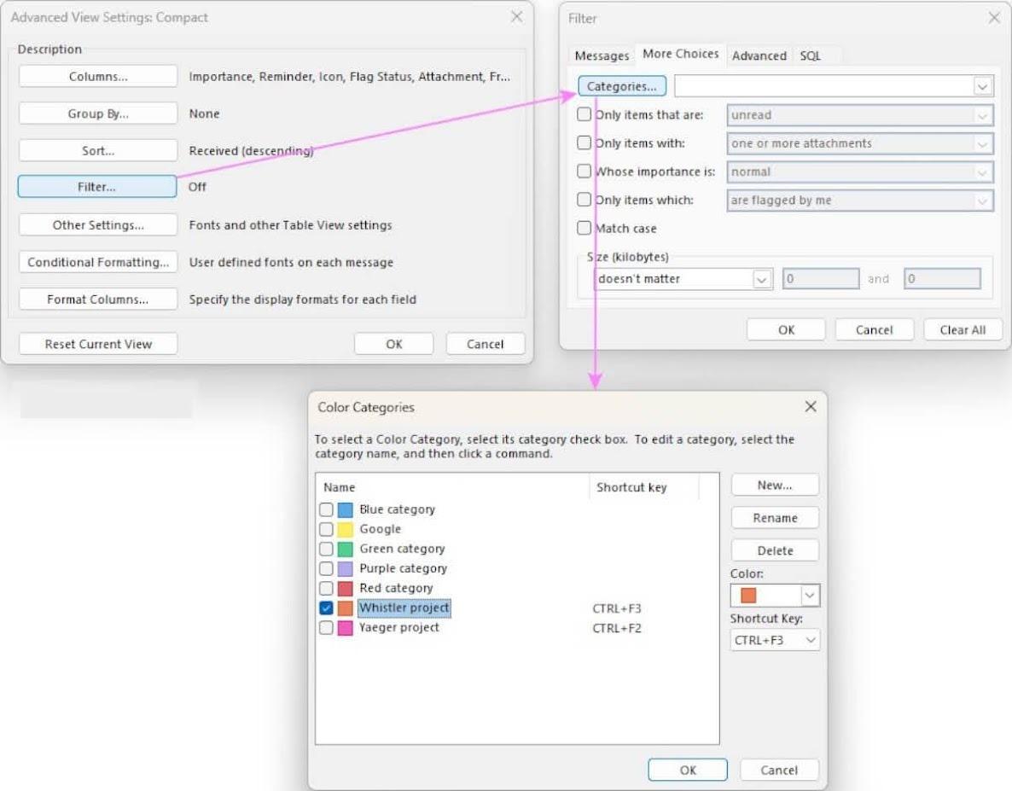Check the Yaeger project checkbox
1012x791 pixels.
(326, 628)
